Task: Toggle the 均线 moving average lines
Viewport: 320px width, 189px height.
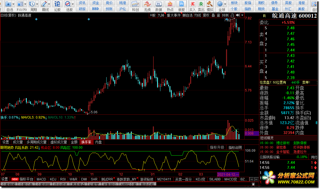Action: 198,15
